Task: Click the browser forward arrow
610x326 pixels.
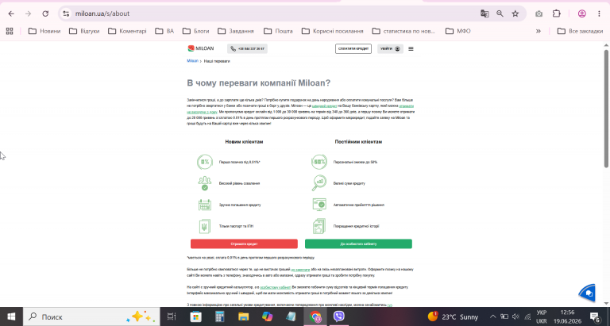Action: [x=28, y=13]
